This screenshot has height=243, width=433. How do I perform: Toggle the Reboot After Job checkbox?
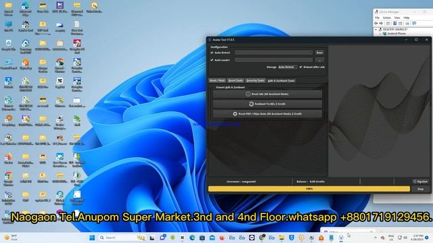coord(300,67)
